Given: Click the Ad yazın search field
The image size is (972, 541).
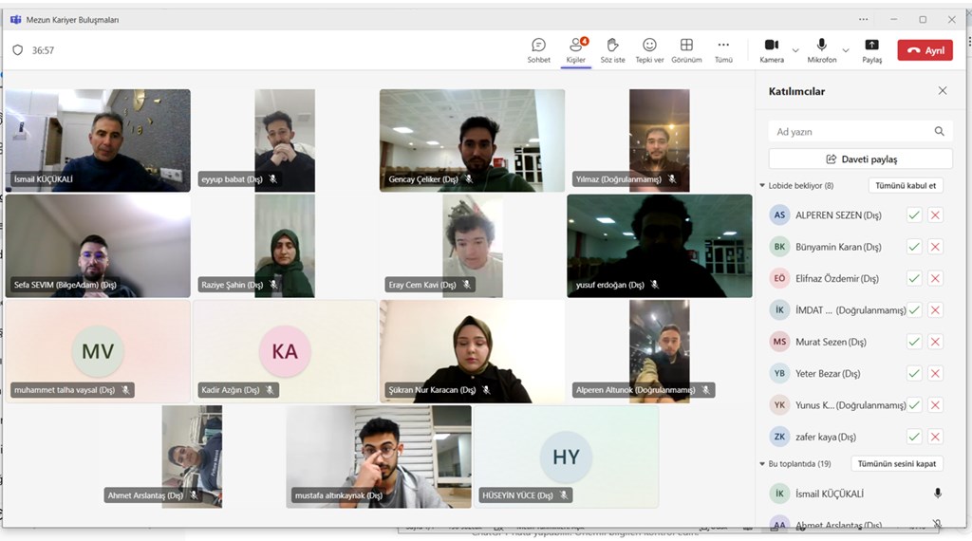Looking at the screenshot, I should [850, 132].
